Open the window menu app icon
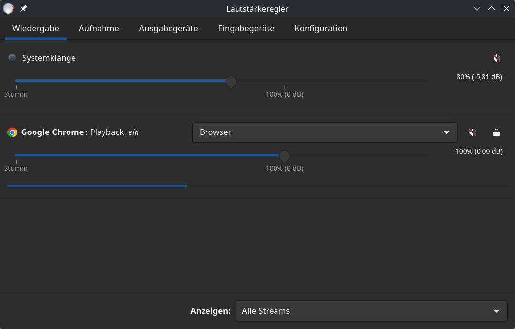Screen dimensions: 515x329 click(8, 8)
